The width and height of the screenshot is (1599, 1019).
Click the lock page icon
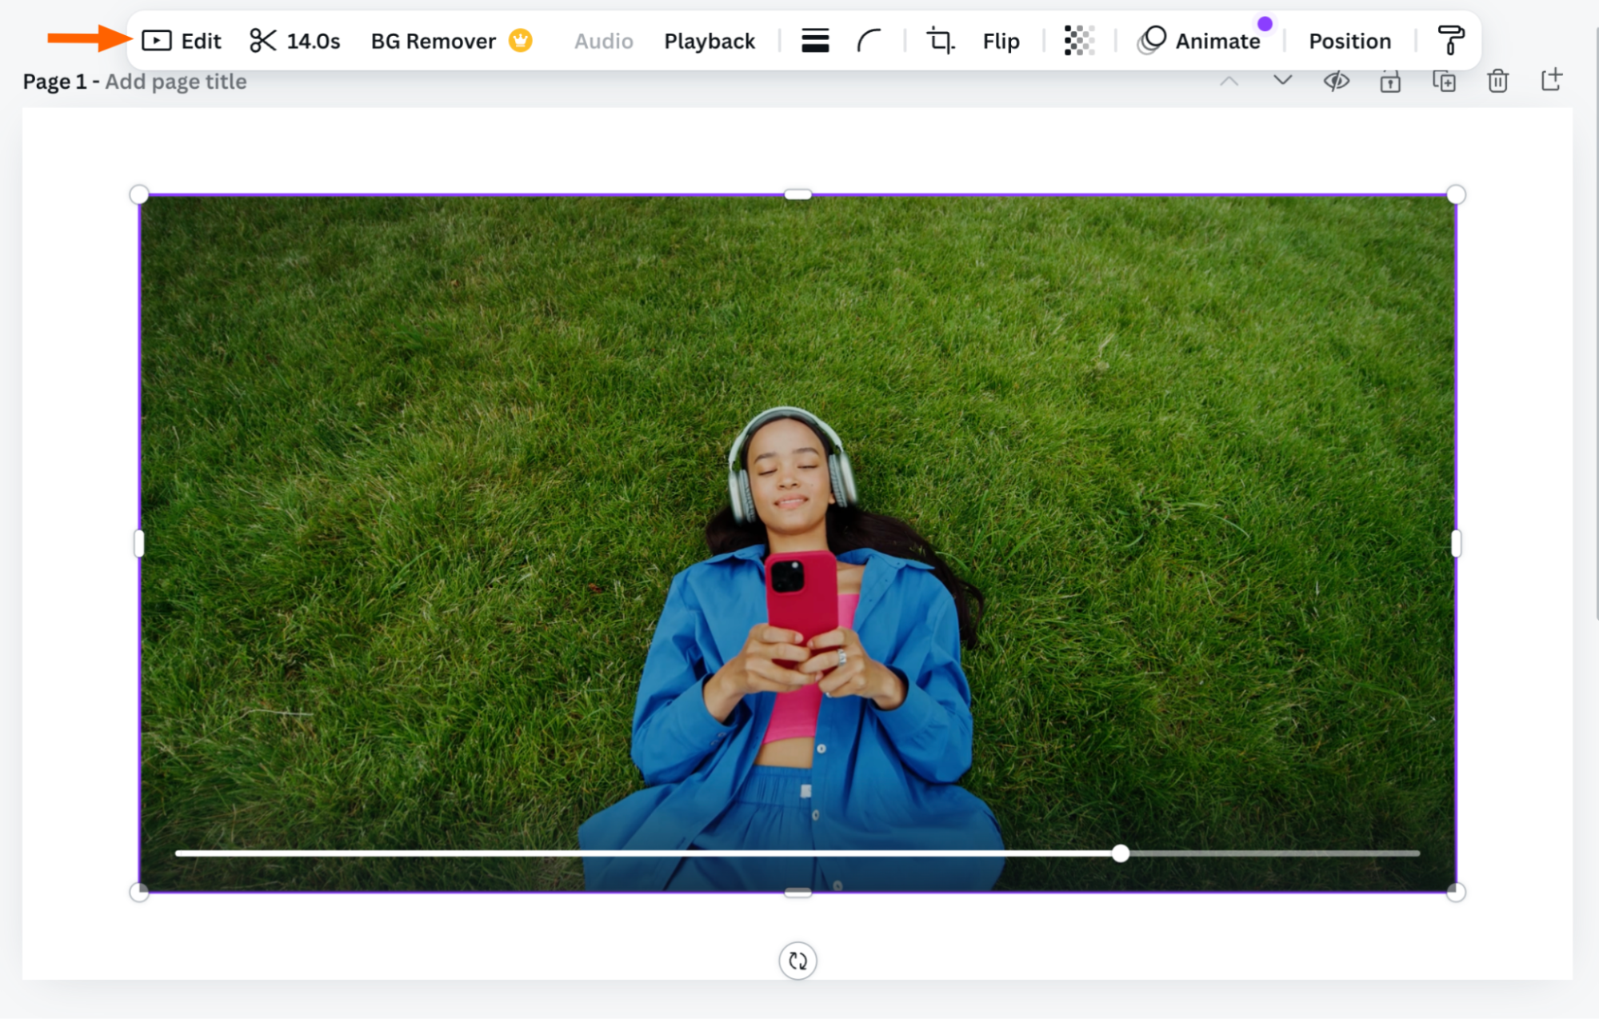click(1390, 81)
